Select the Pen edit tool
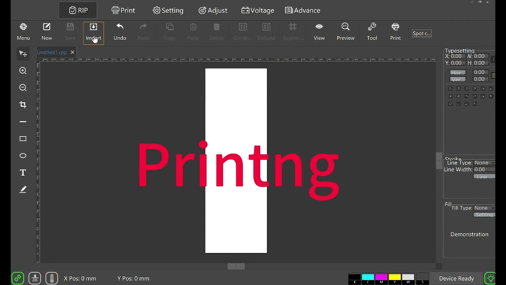Screen dimensions: 506x285 (23, 190)
